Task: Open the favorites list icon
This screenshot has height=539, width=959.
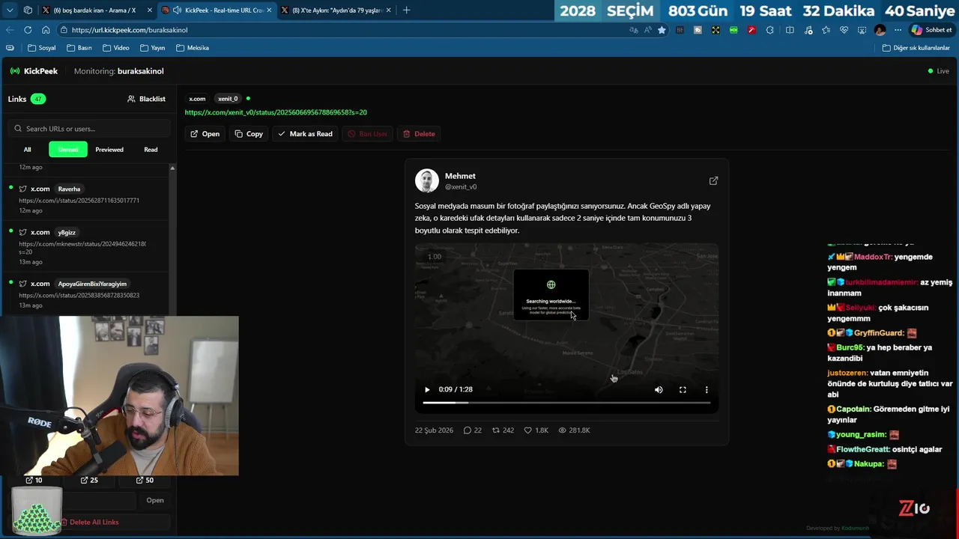Action: click(826, 30)
